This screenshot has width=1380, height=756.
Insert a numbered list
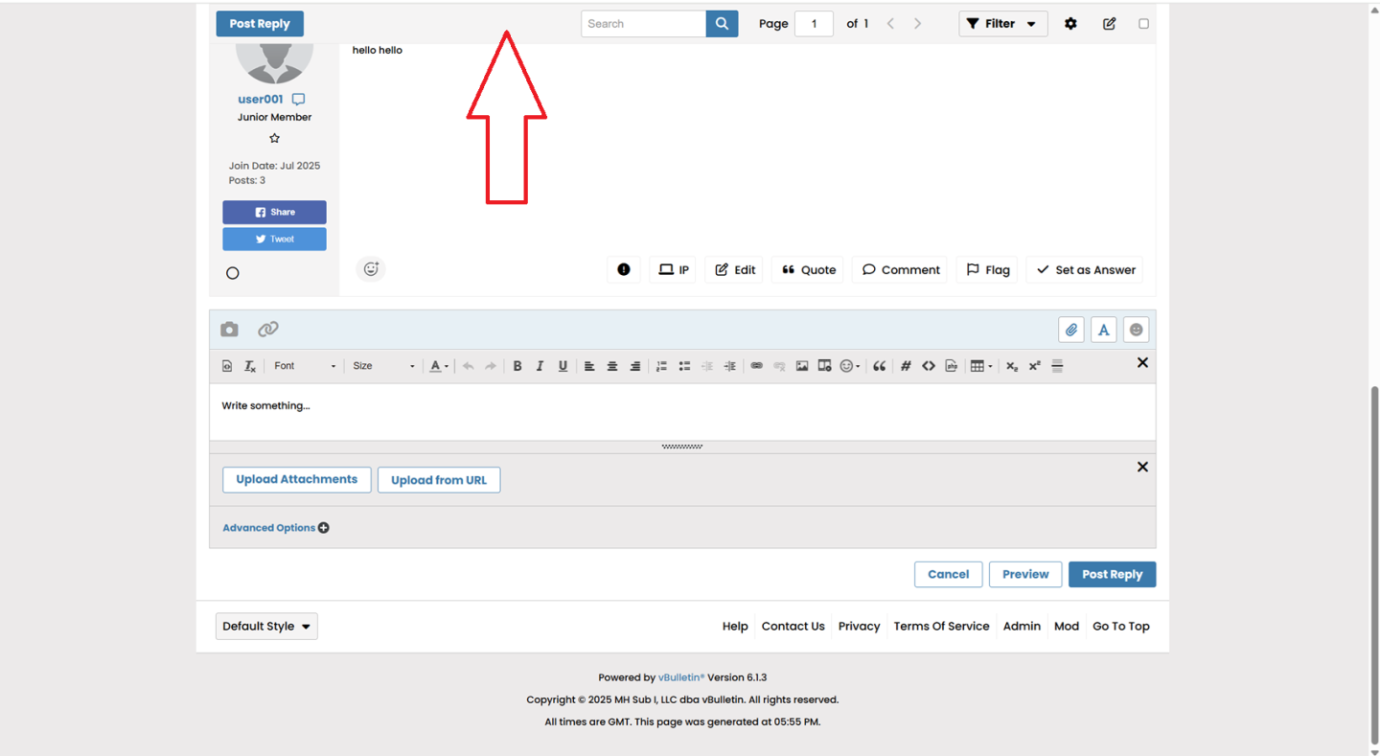point(661,366)
